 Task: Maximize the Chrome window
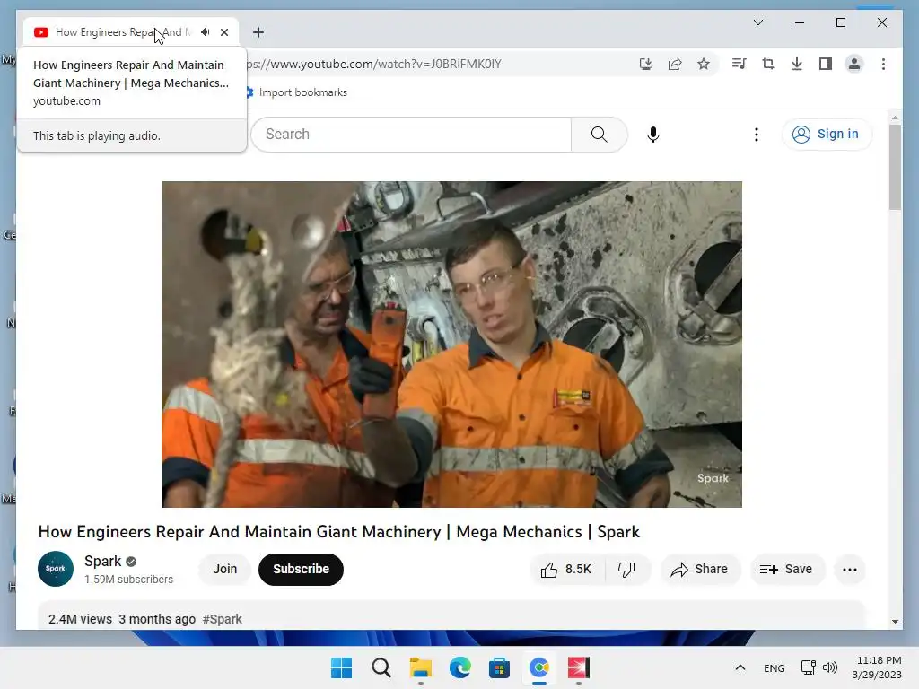840,22
